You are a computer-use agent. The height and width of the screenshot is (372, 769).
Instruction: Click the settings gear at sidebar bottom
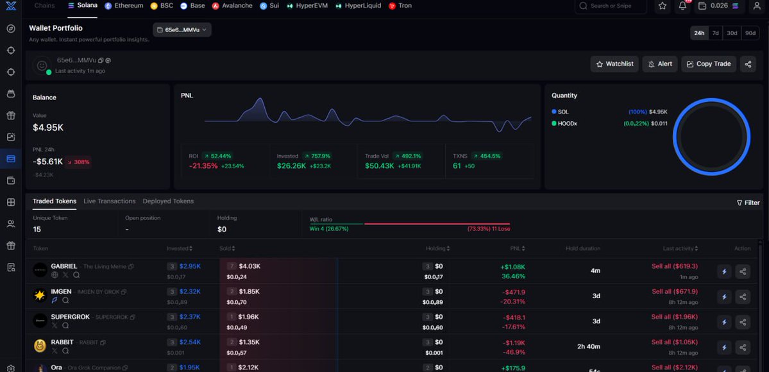(x=11, y=368)
